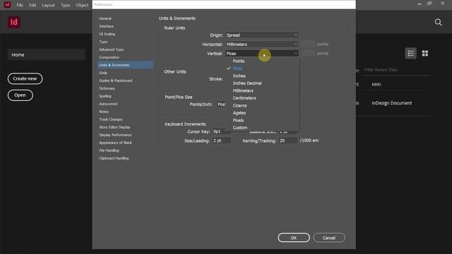The width and height of the screenshot is (452, 254).
Task: Select General preferences category
Action: (105, 18)
